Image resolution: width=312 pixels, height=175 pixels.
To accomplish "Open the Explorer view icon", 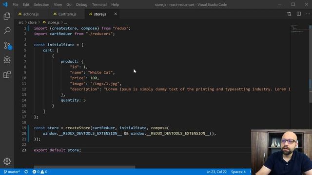I will tap(7, 16).
